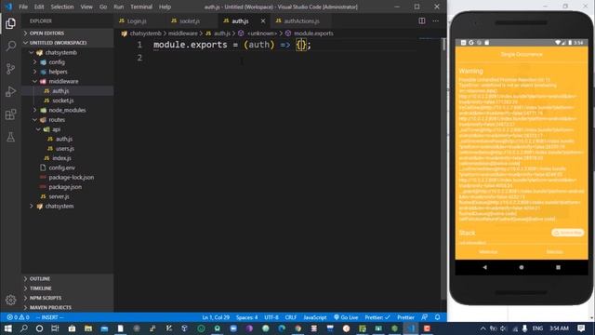Open the Edit menu
Screen dimensions: 595x335
pos(39,7)
